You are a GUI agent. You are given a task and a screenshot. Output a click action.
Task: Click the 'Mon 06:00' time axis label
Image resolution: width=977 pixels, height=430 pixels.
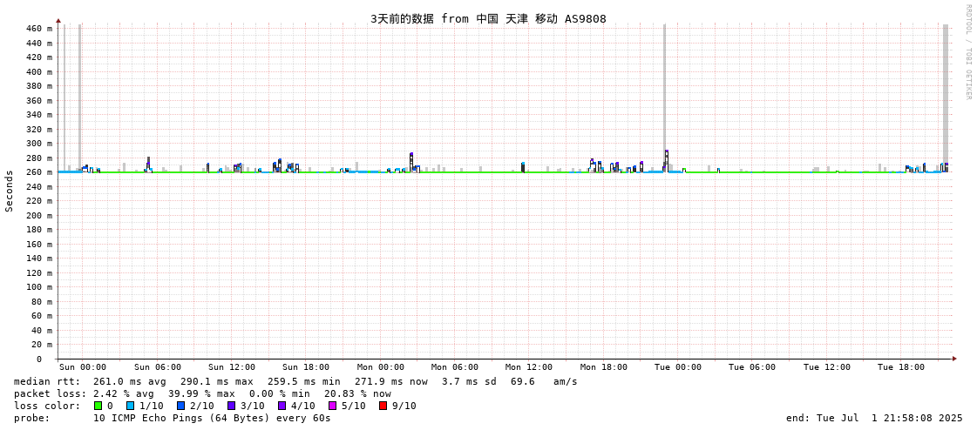[455, 367]
